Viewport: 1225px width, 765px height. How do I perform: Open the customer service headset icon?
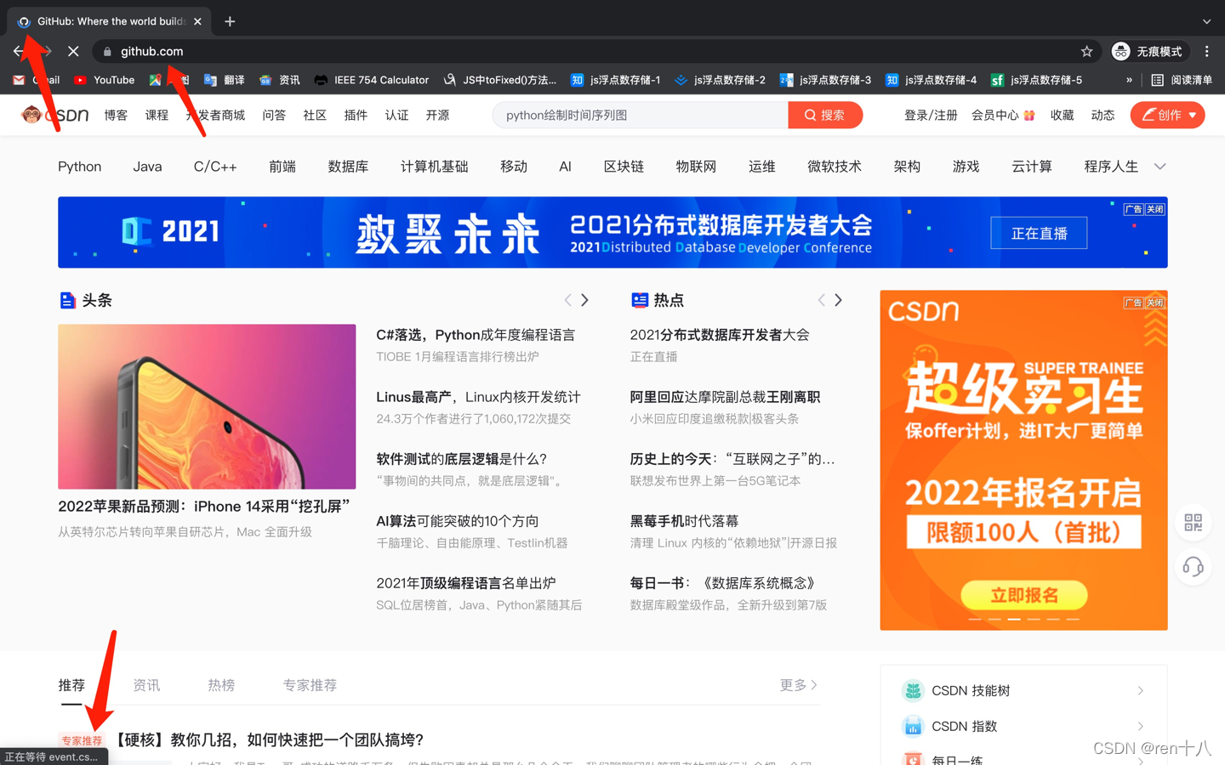1193,566
